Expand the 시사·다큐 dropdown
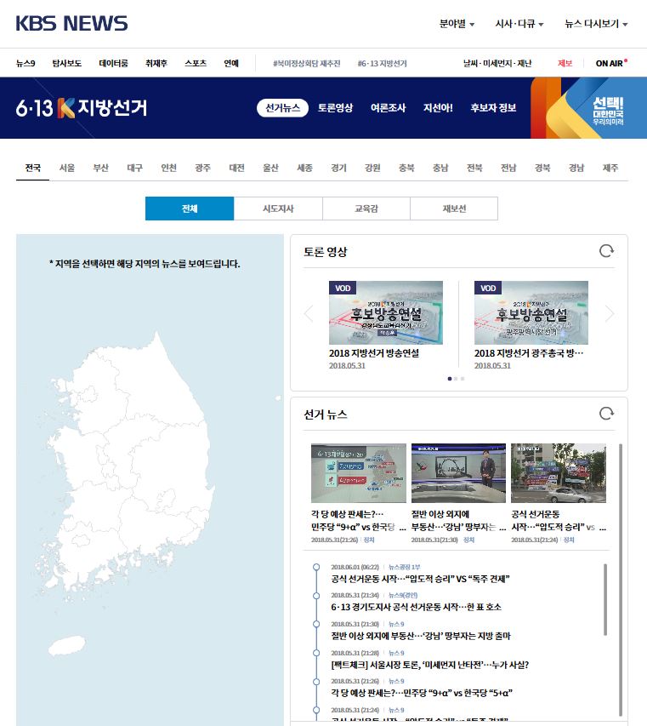647x726 pixels. [x=519, y=24]
